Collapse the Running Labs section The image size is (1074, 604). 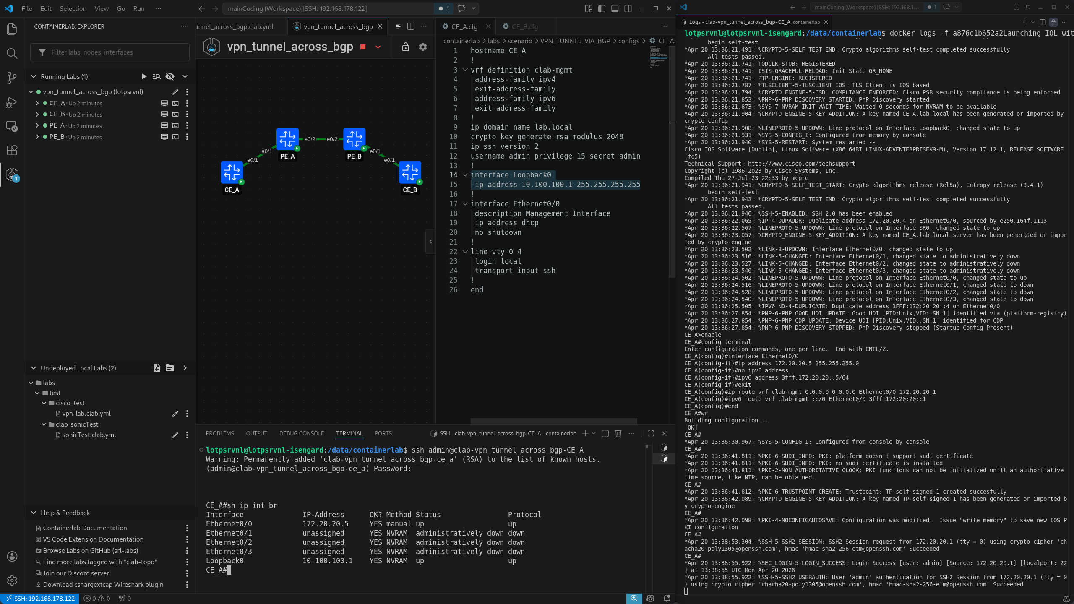pyautogui.click(x=34, y=76)
